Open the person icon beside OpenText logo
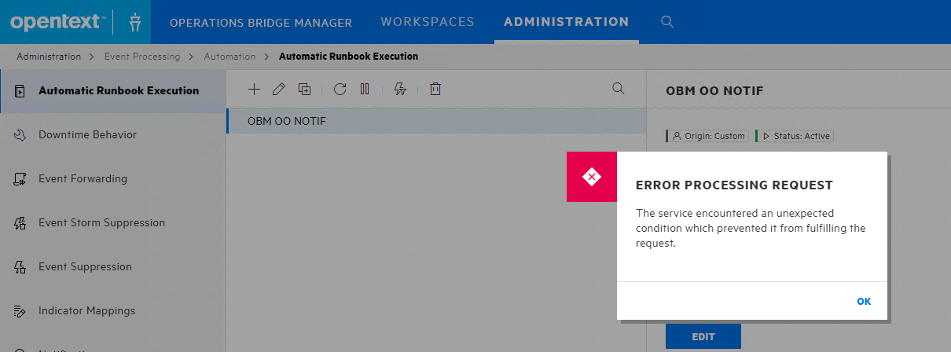Screen dimensions: 951x352 pyautogui.click(x=134, y=22)
